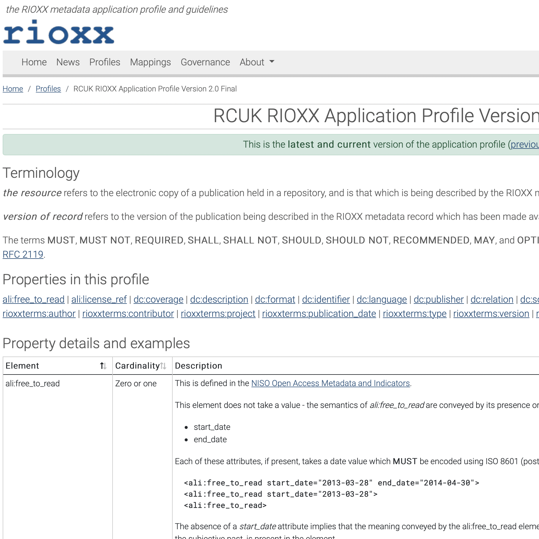This screenshot has height=539, width=539.
Task: Expand the About dropdown menu
Action: (x=257, y=62)
